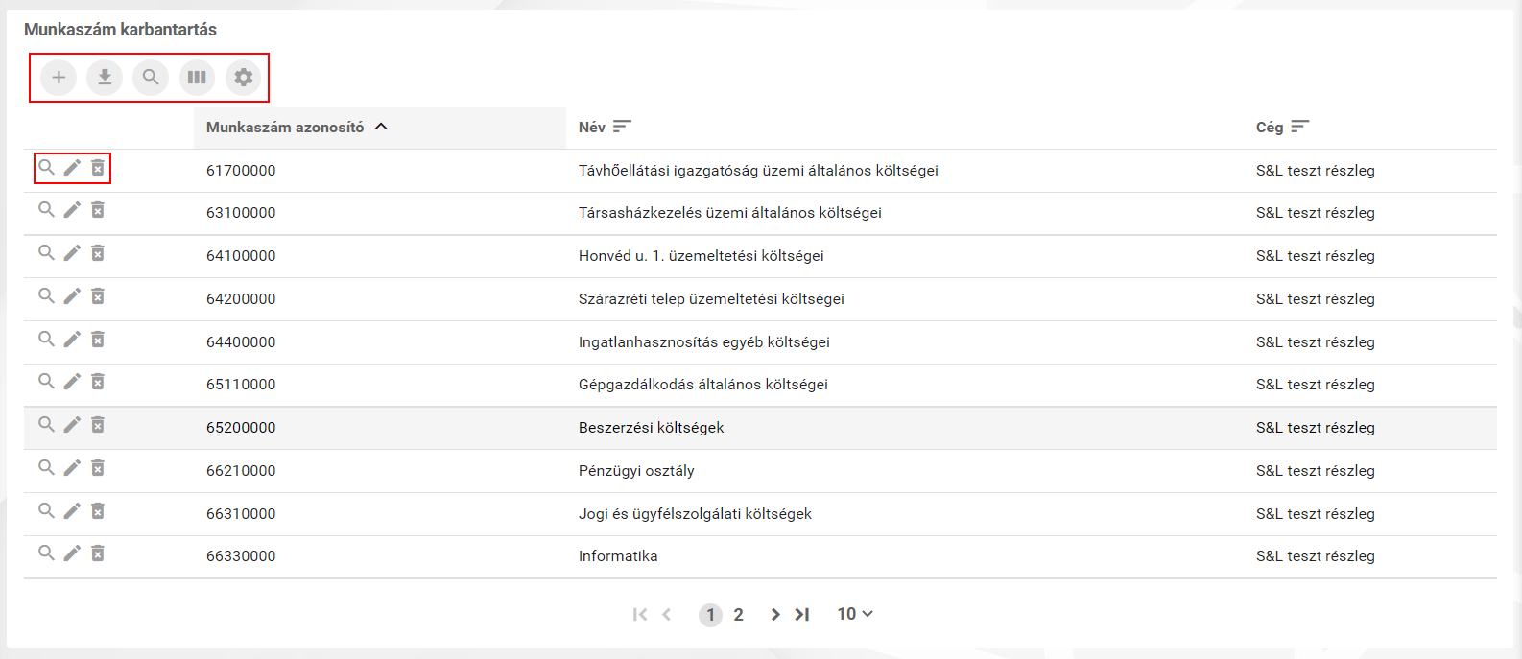Delete the 64100000 Honvéd u. row

click(x=98, y=253)
